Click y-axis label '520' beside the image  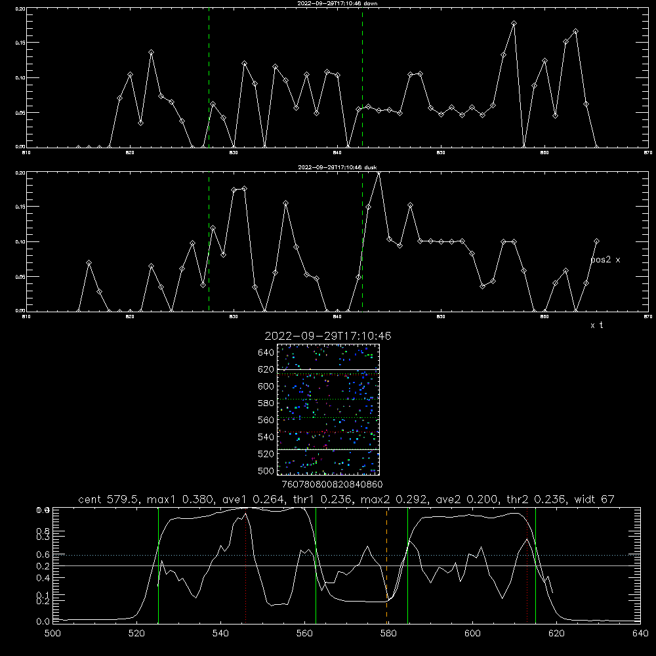(x=266, y=454)
